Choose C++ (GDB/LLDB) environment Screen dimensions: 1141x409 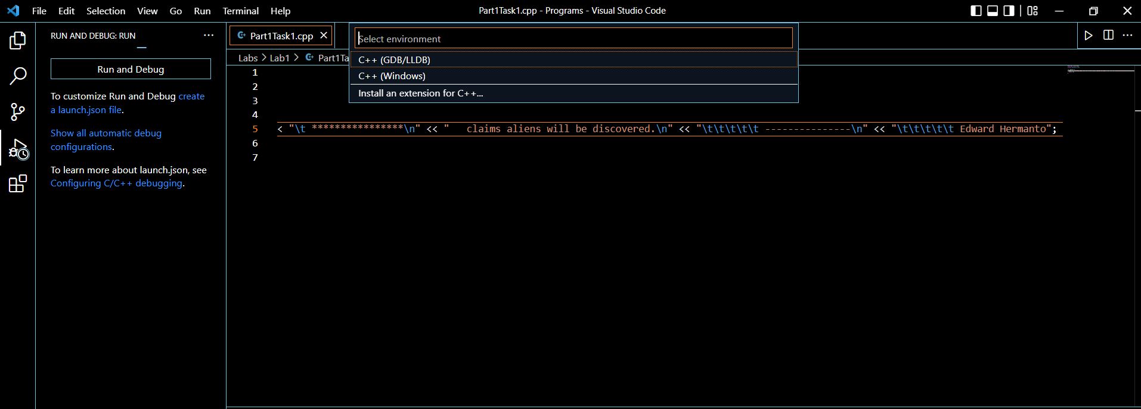pyautogui.click(x=573, y=60)
